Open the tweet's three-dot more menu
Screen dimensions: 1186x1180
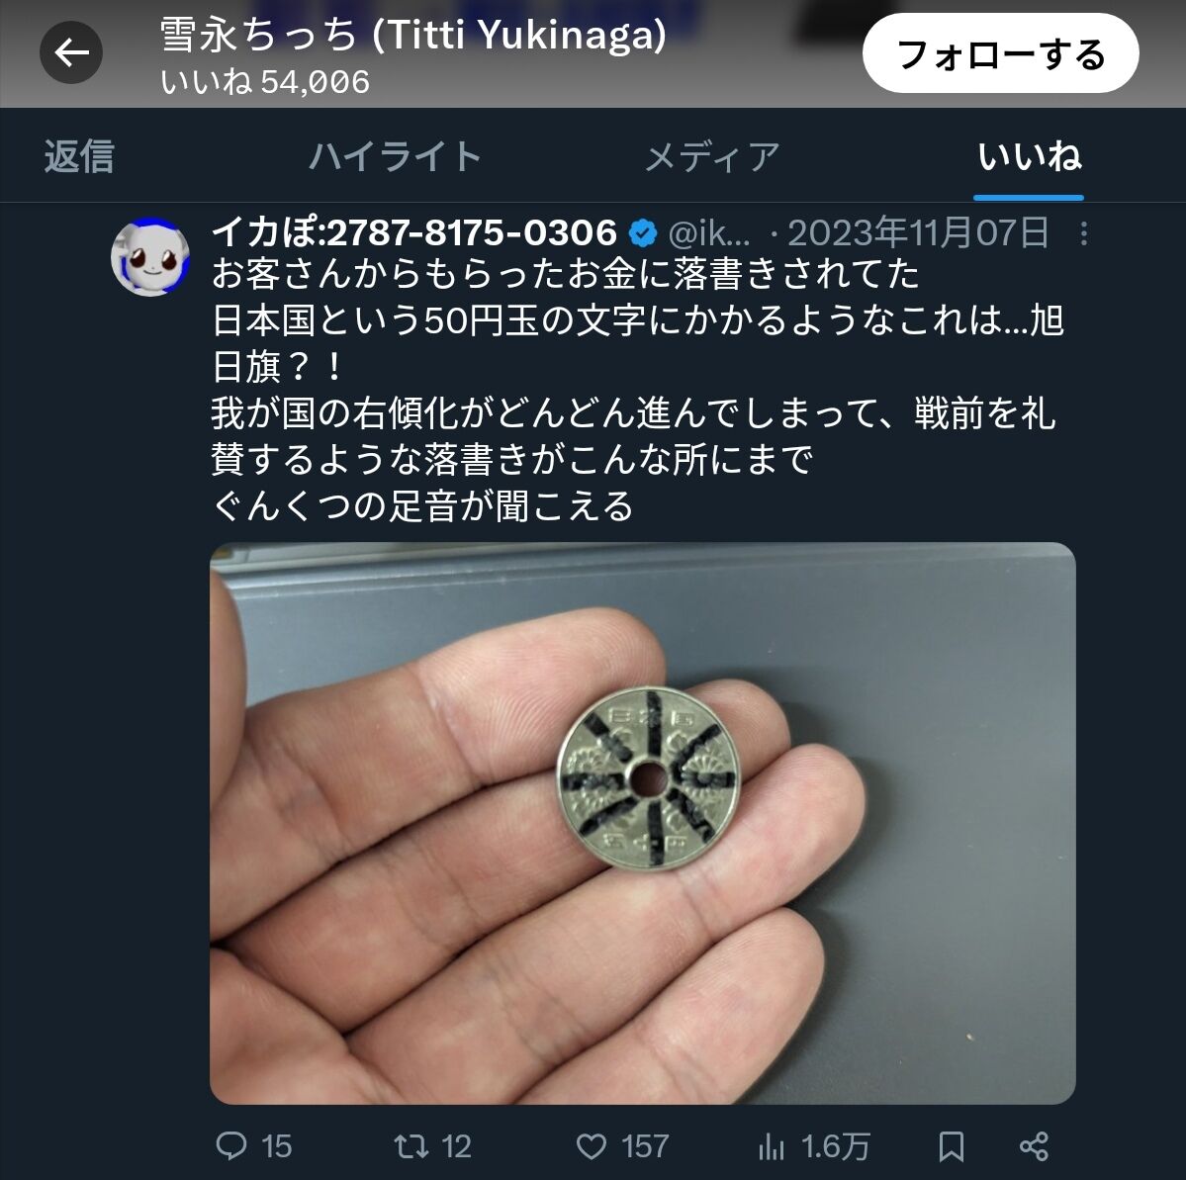[x=1084, y=233]
